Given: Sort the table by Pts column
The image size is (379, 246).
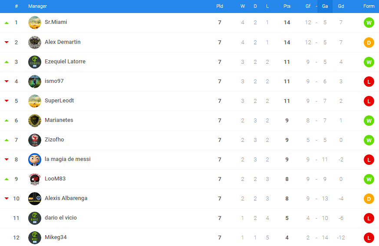Looking at the screenshot, I should click(x=287, y=6).
